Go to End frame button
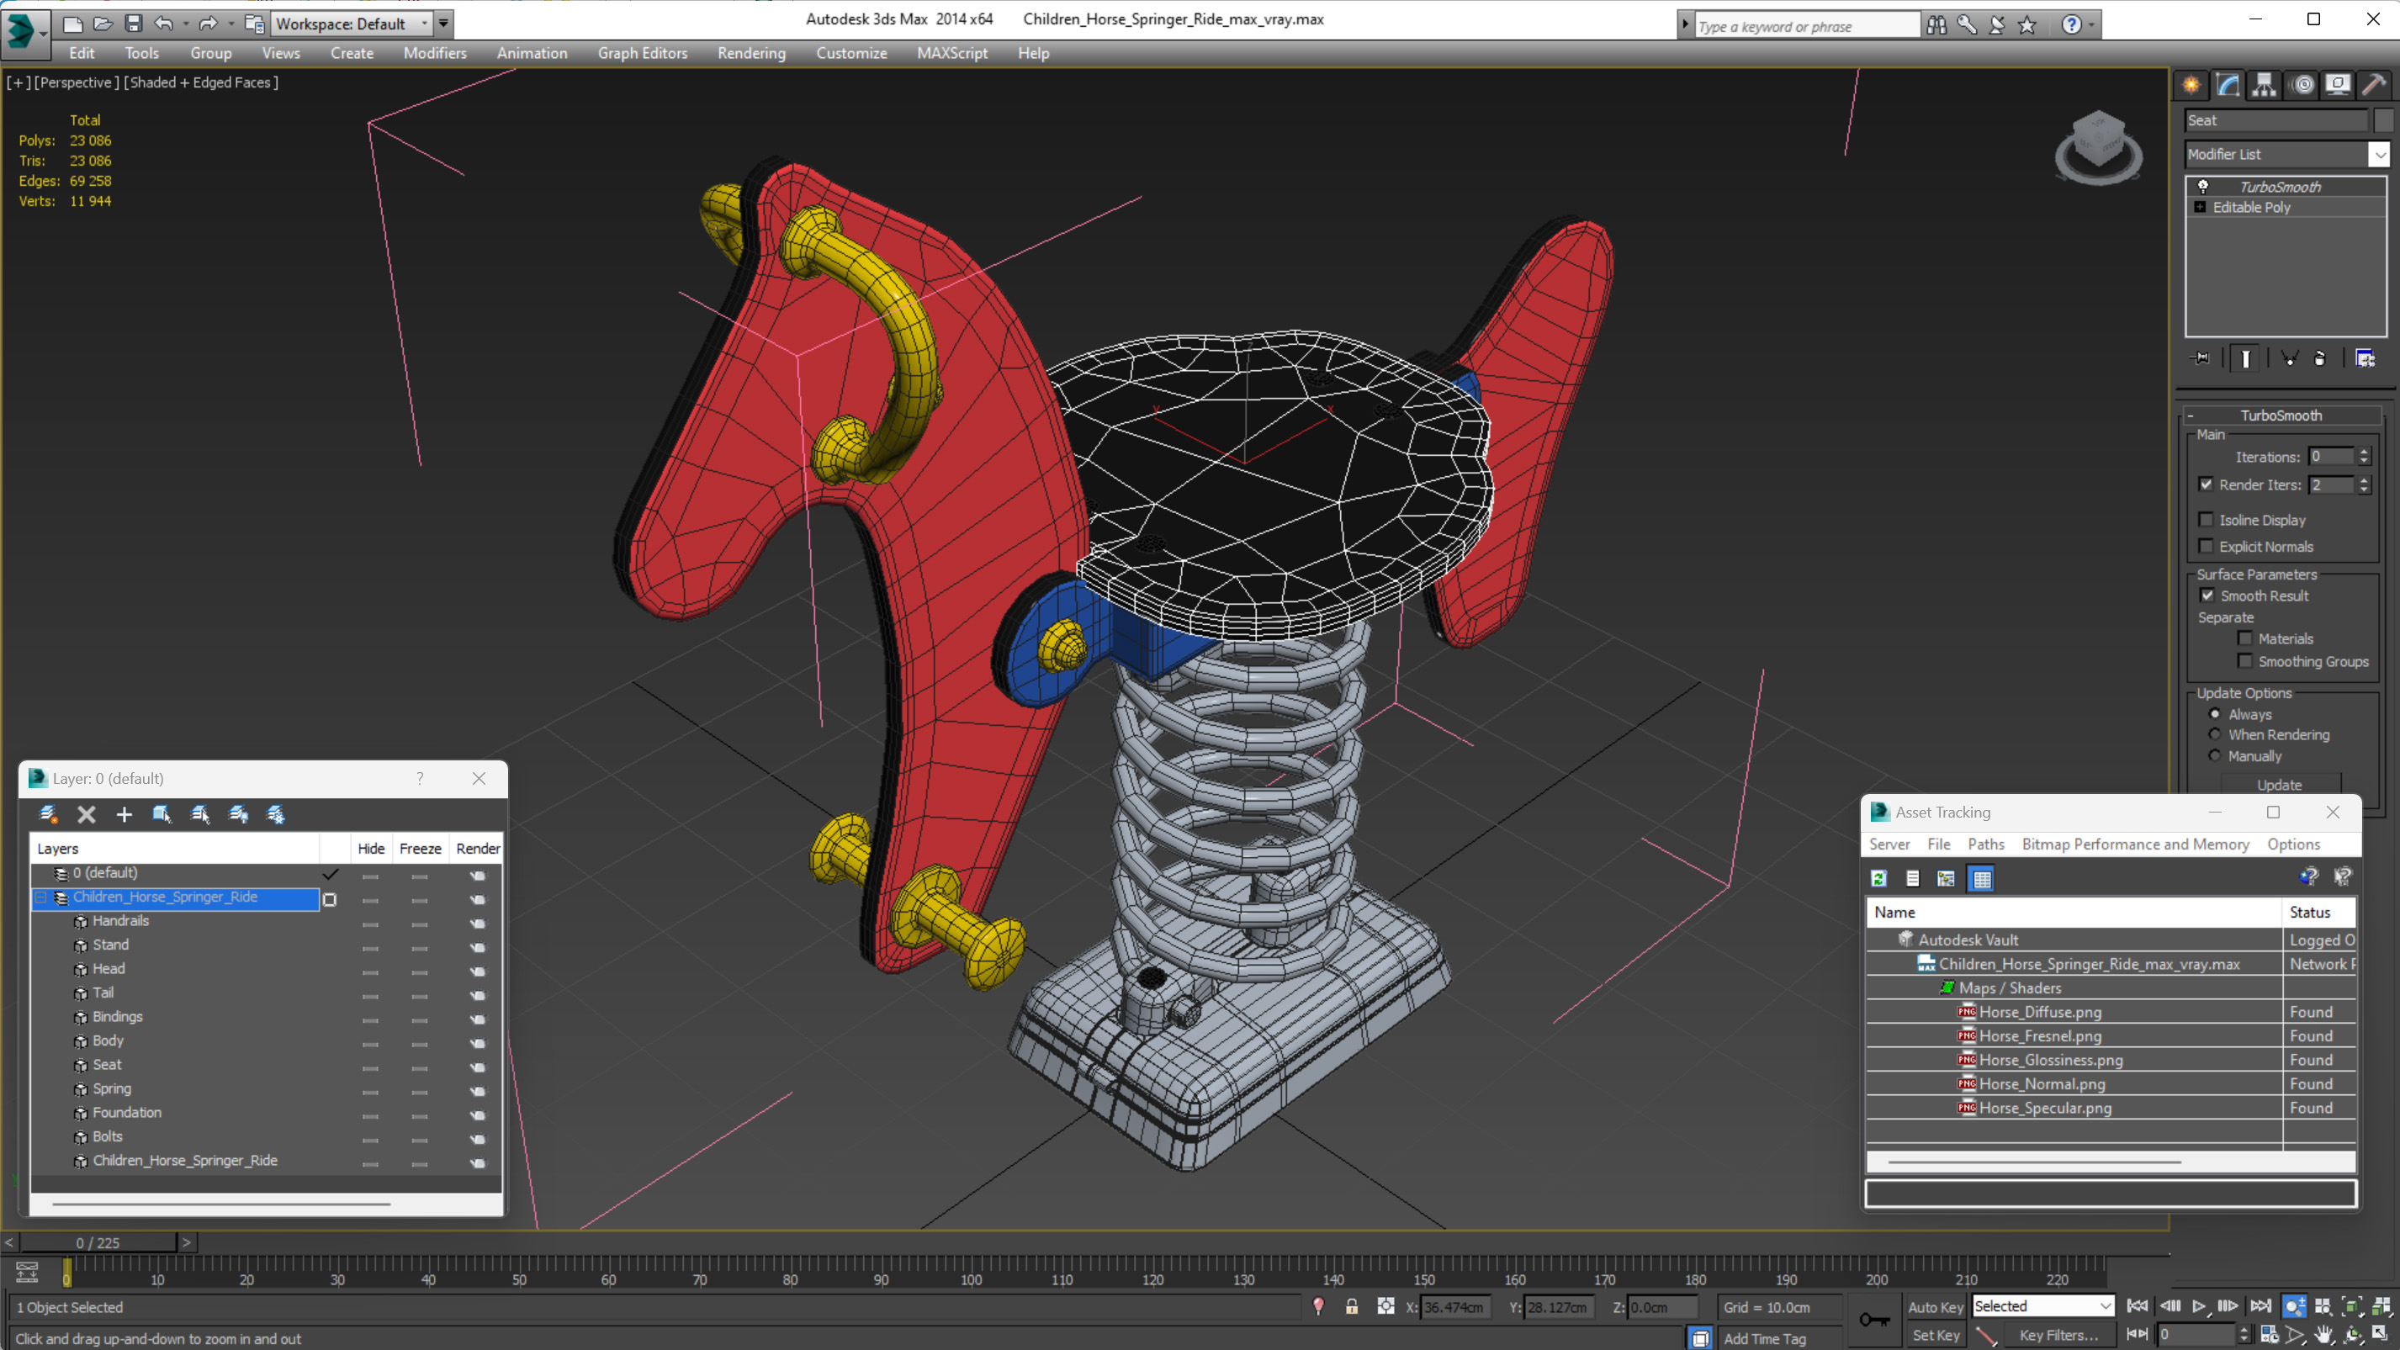This screenshot has height=1350, width=2400. pos(2260,1306)
